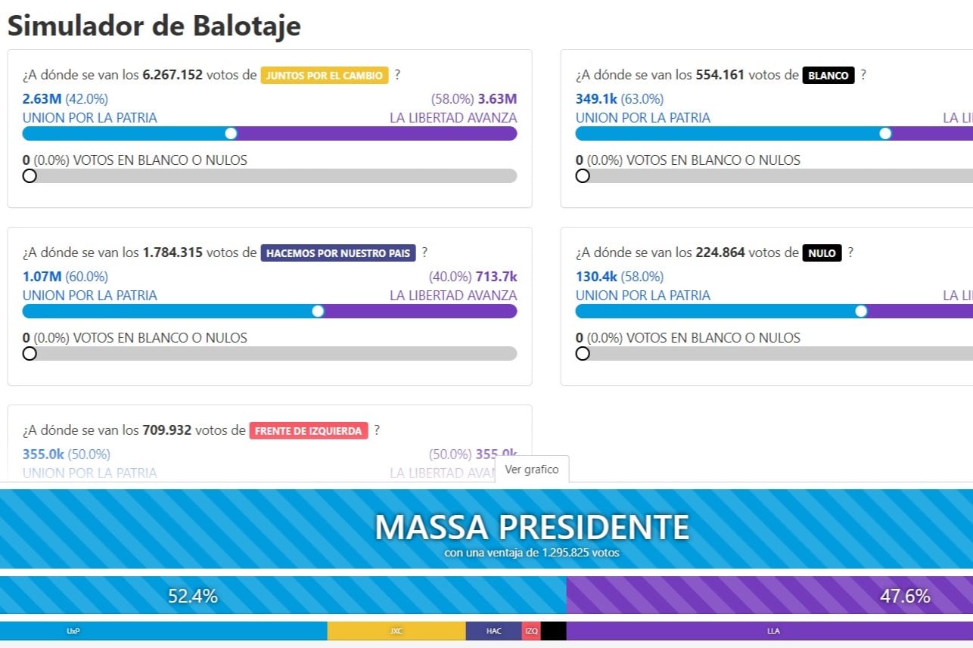Adjust the BLANCO votes distribution slider

click(x=884, y=133)
